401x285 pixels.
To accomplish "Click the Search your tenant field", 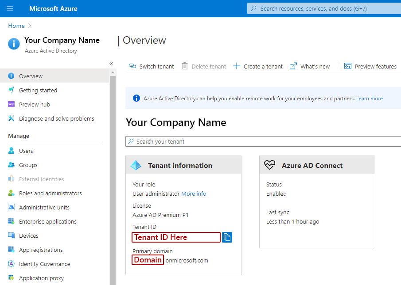I will 263,141.
